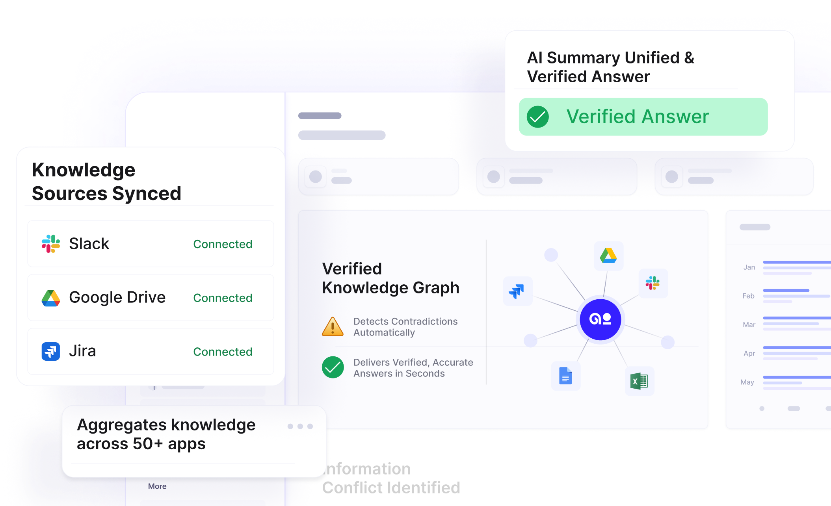Click the green Verified Answer banner

pos(643,117)
